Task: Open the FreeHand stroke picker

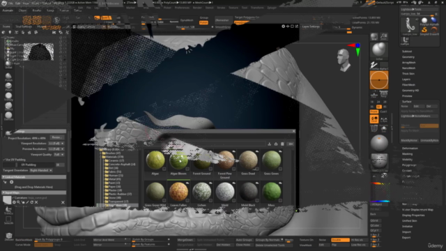Action: (374, 65)
